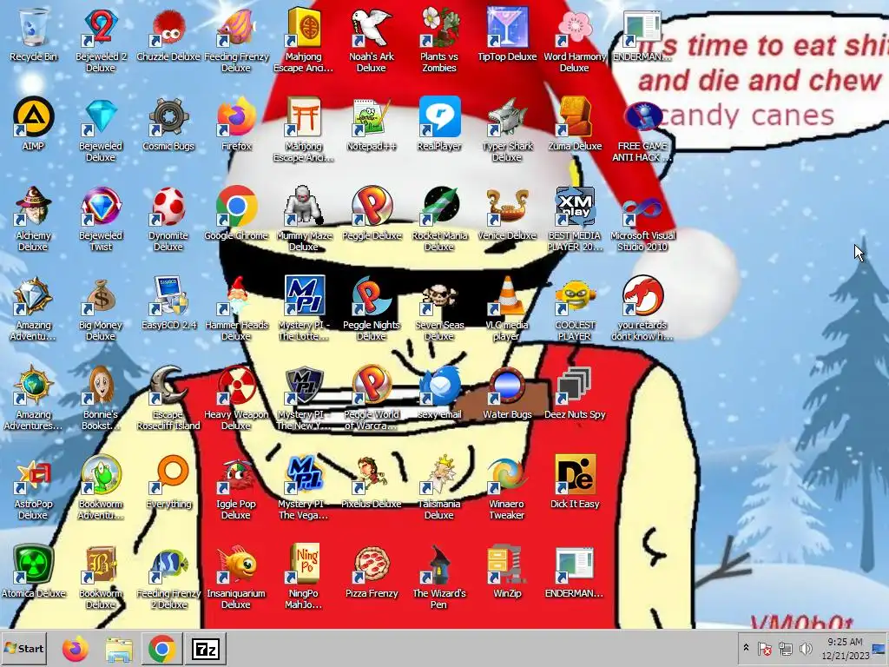Open the Start menu button
The height and width of the screenshot is (667, 889).
point(23,648)
